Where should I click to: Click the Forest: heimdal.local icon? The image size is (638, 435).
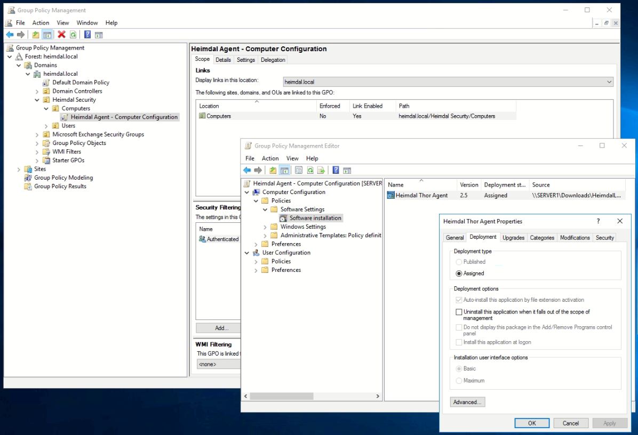(19, 57)
